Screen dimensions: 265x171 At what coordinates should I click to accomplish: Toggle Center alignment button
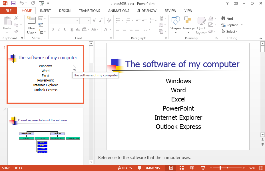pyautogui.click(x=124, y=29)
